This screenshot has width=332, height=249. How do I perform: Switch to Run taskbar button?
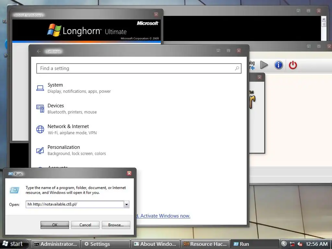(254, 244)
